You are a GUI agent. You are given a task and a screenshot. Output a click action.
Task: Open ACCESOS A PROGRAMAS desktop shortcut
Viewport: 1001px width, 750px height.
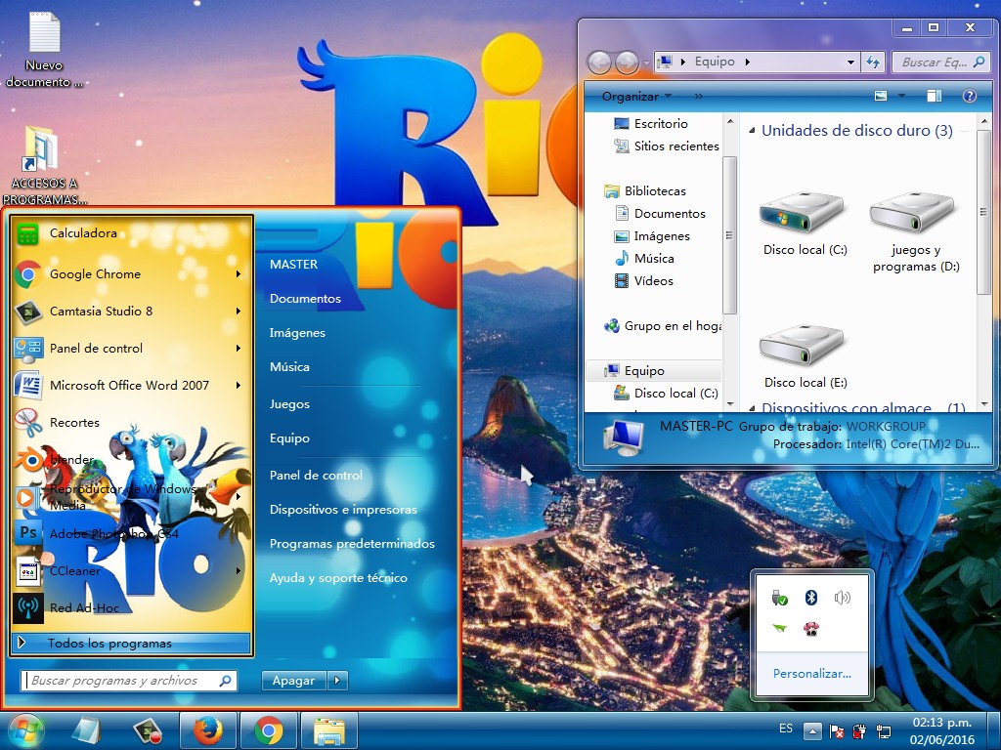click(44, 166)
